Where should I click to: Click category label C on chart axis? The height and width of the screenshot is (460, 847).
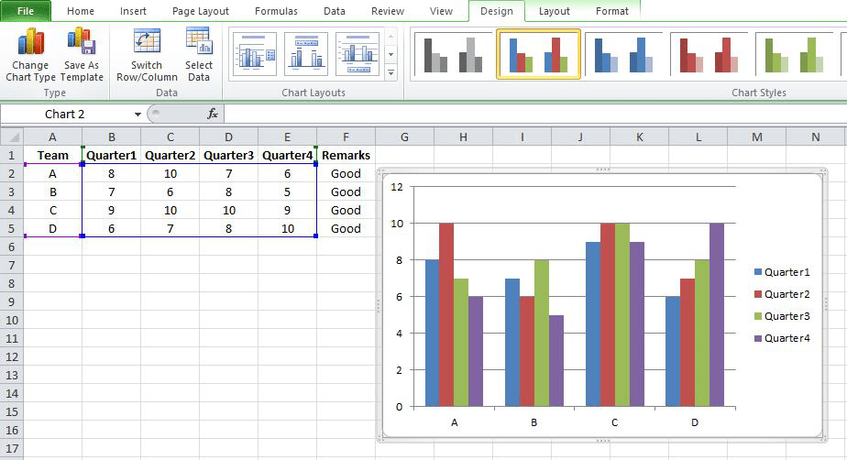click(614, 422)
